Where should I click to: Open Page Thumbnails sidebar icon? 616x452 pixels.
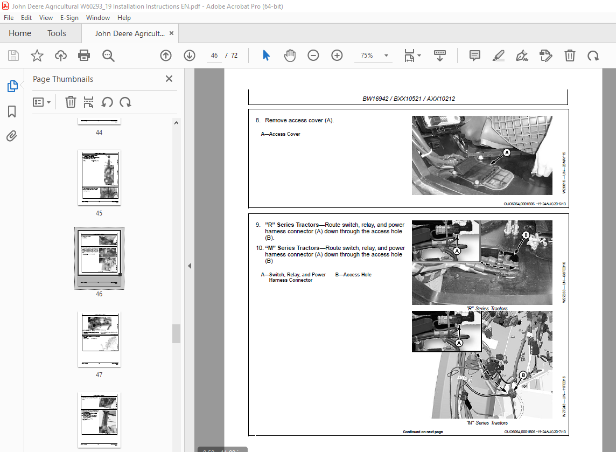[x=12, y=86]
